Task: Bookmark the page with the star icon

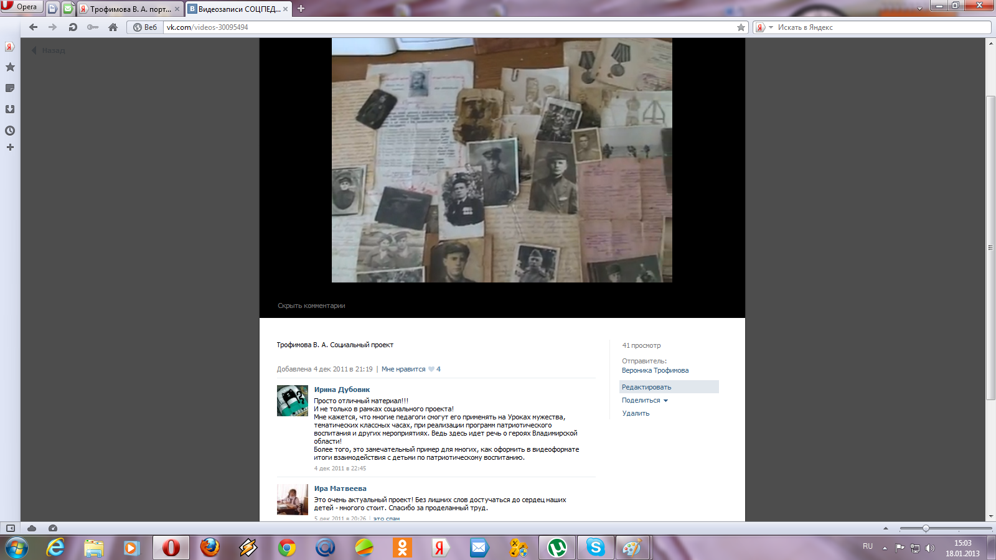Action: coord(741,27)
